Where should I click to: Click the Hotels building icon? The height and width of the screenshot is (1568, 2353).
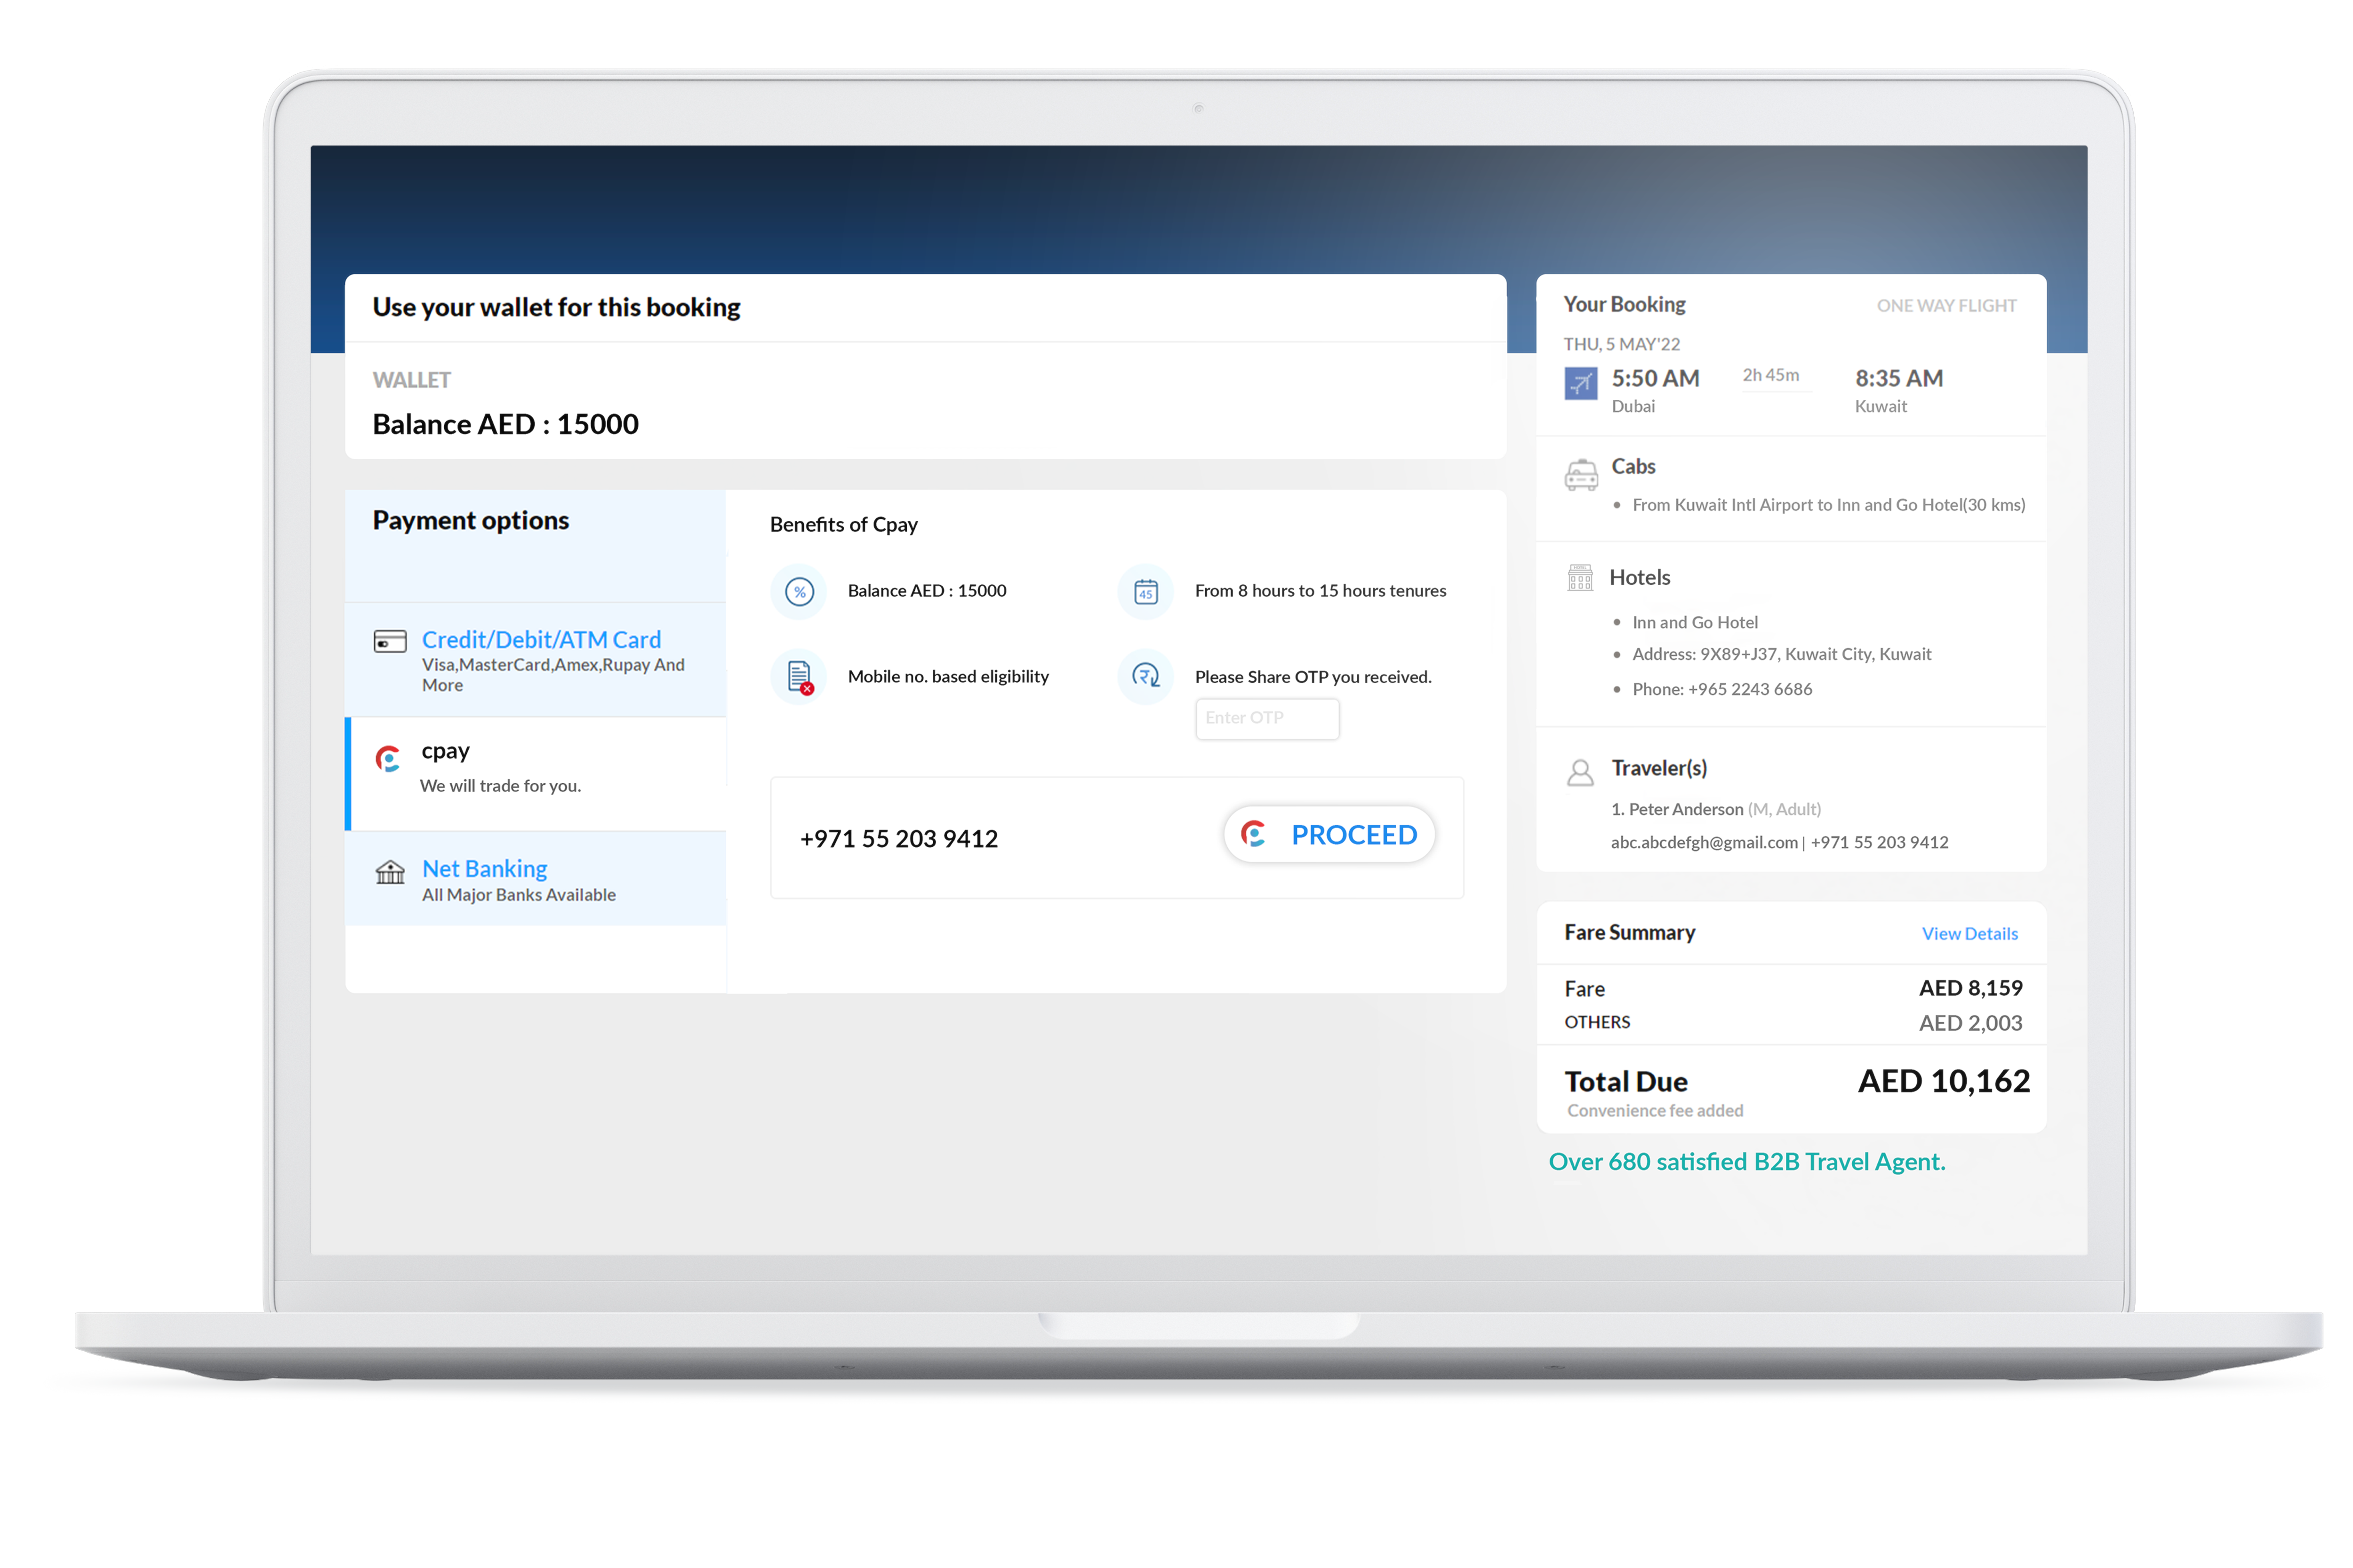(1580, 578)
